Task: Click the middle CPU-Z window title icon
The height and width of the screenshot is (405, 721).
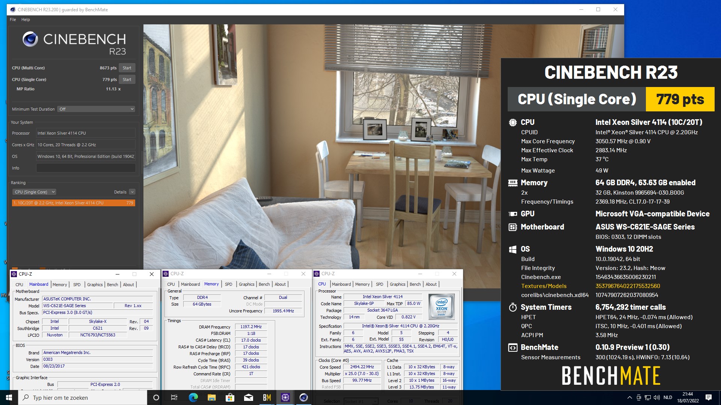Action: click(166, 274)
